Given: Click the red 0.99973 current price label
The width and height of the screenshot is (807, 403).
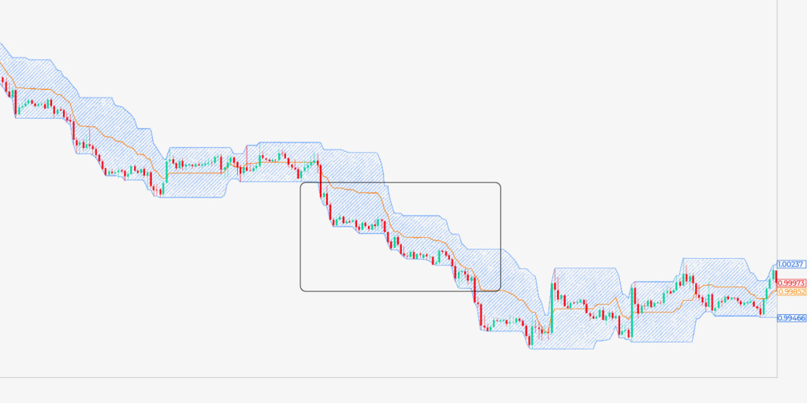Looking at the screenshot, I should (x=790, y=283).
